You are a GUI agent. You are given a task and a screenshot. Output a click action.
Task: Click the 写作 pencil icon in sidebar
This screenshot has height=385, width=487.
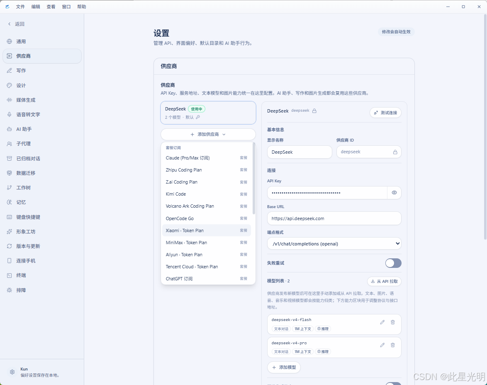point(9,71)
